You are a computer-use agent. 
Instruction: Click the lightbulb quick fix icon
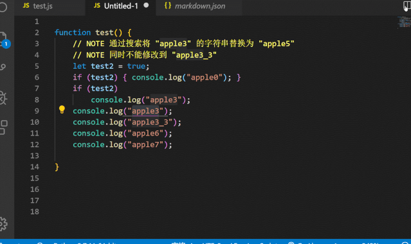62,109
